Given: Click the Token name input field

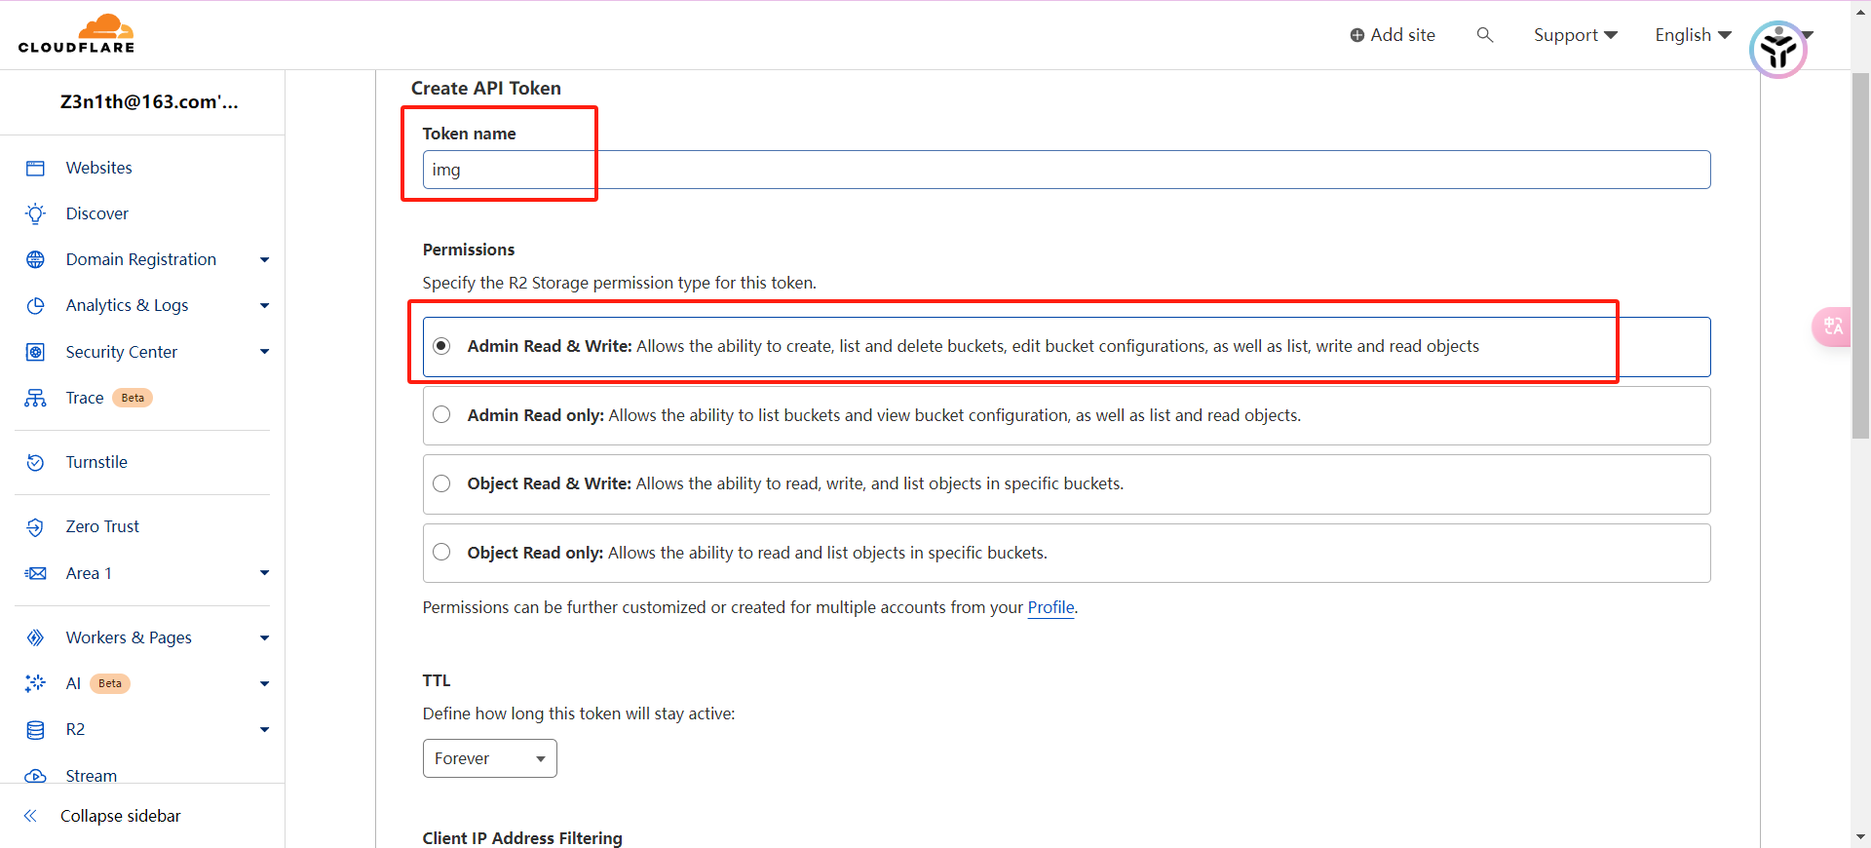Looking at the screenshot, I should pyautogui.click(x=1066, y=170).
